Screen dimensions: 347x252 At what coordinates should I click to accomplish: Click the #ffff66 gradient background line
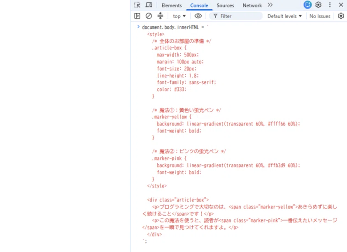(228, 124)
